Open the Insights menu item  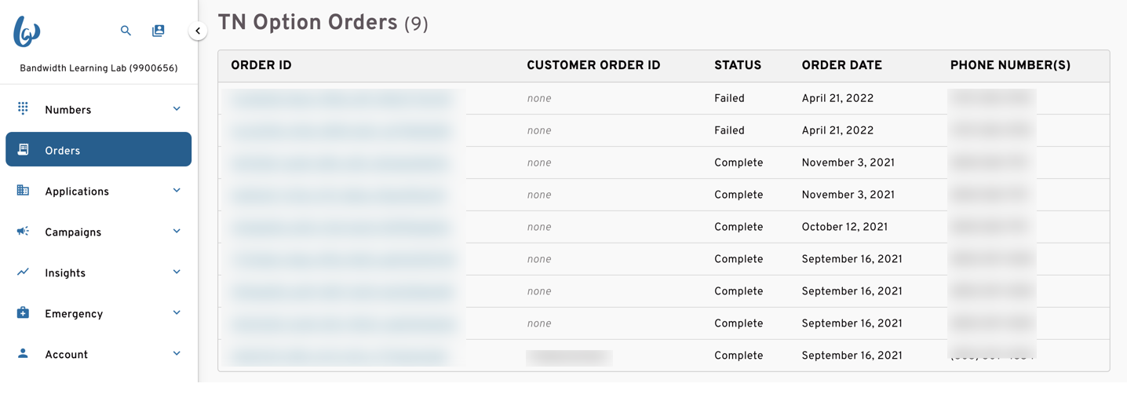(x=98, y=272)
